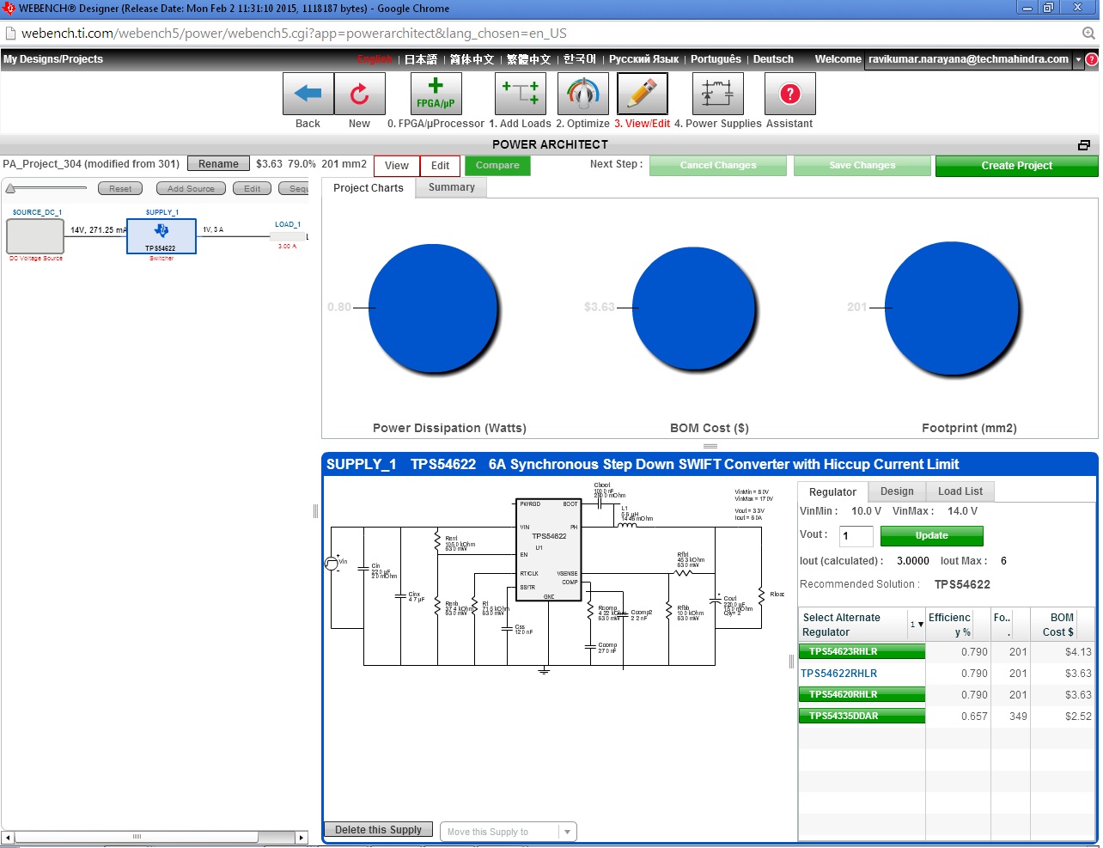Open the Select Alternate Regulator sort dropdown
Screen dimensions: 1103x848
point(917,625)
